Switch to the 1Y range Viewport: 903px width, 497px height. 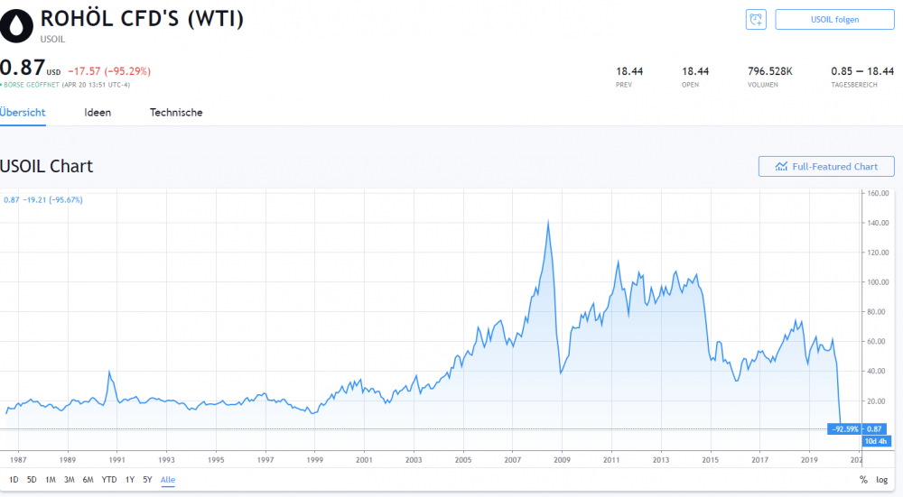click(130, 480)
